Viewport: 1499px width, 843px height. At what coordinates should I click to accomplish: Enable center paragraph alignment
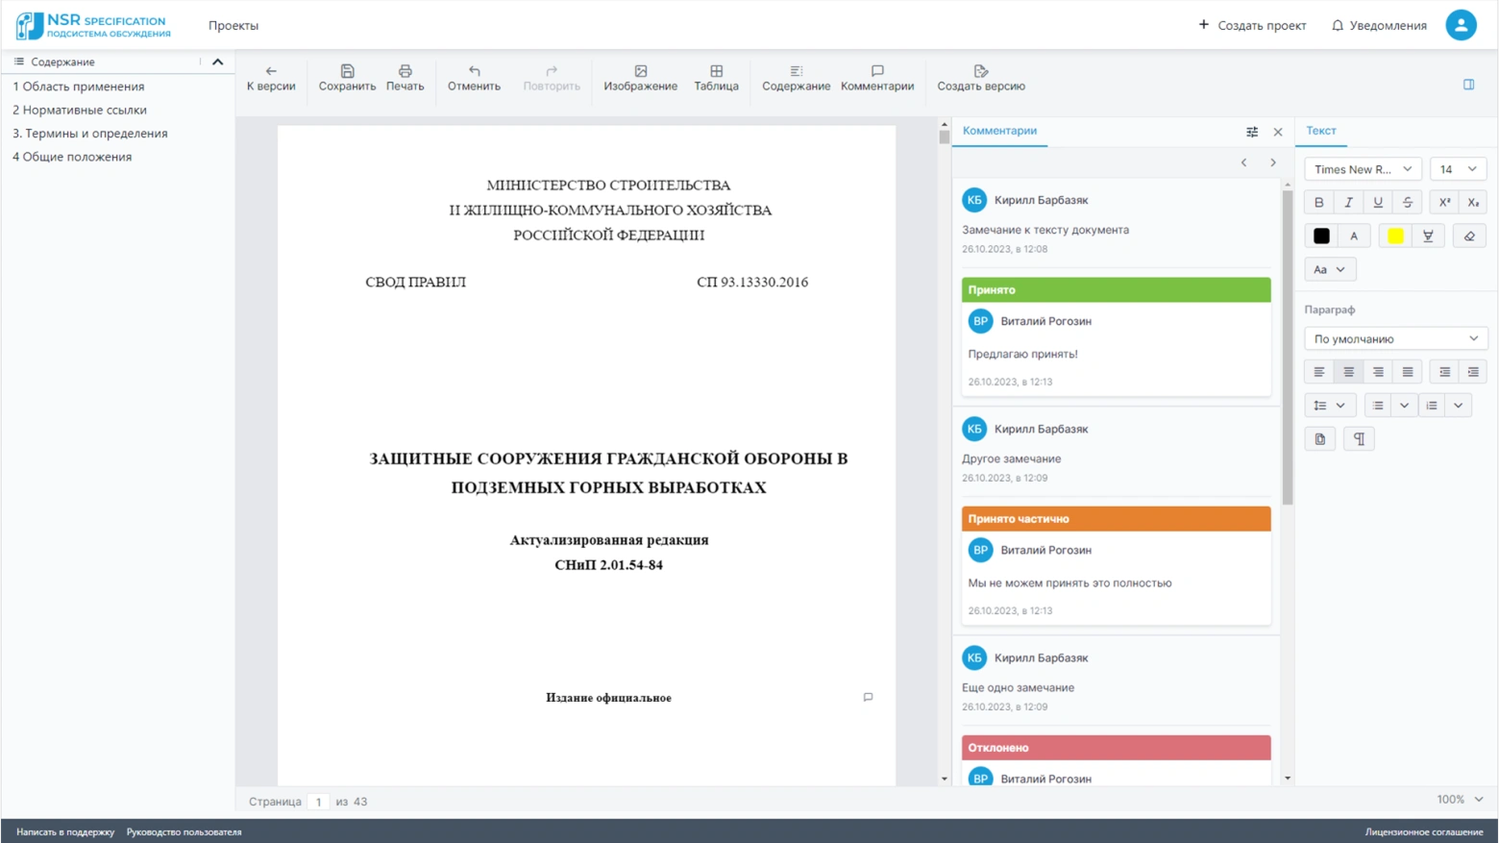pos(1348,372)
